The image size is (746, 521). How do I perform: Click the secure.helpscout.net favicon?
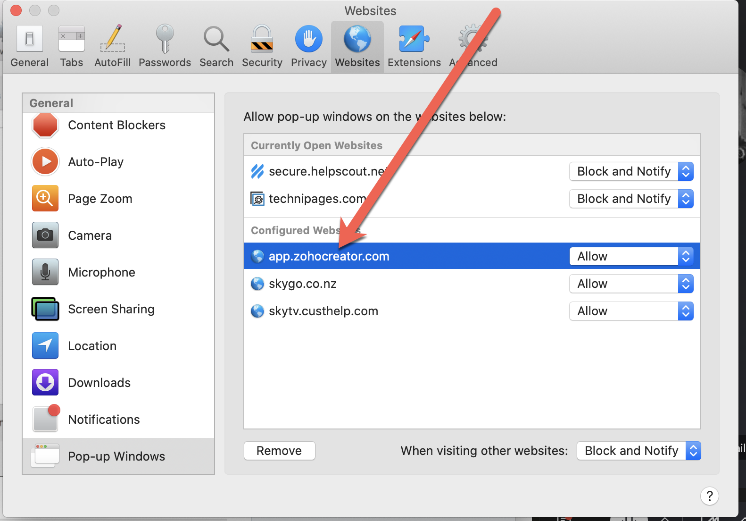click(x=257, y=171)
